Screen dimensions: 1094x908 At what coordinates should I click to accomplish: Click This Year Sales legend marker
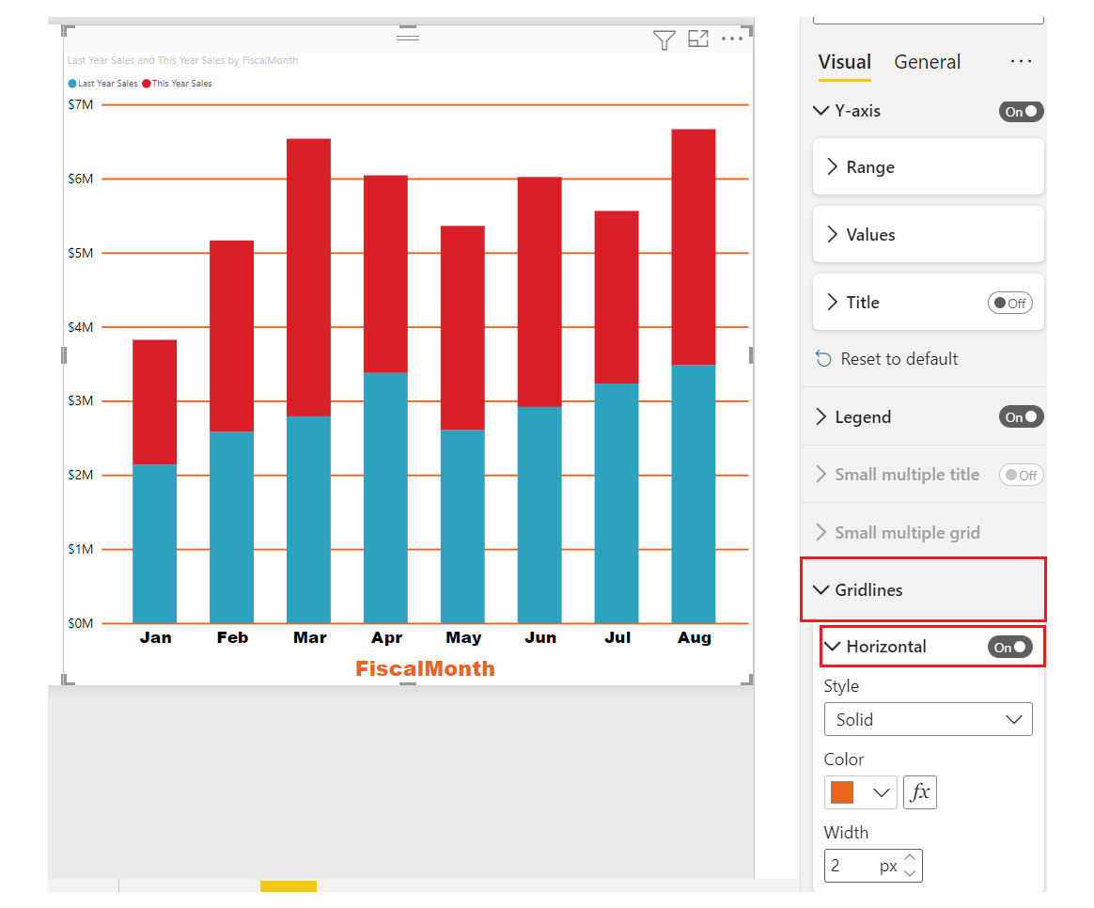pos(147,84)
